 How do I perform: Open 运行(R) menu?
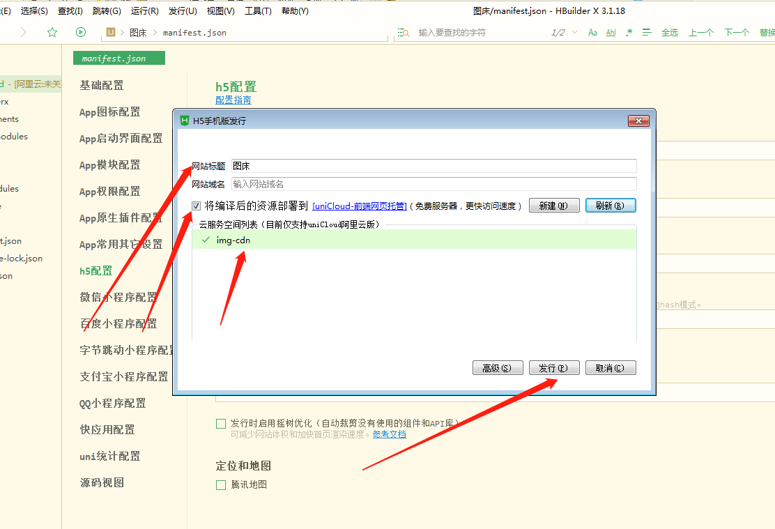[x=145, y=11]
